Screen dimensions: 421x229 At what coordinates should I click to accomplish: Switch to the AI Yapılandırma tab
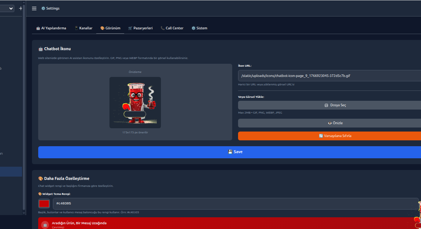(x=51, y=27)
